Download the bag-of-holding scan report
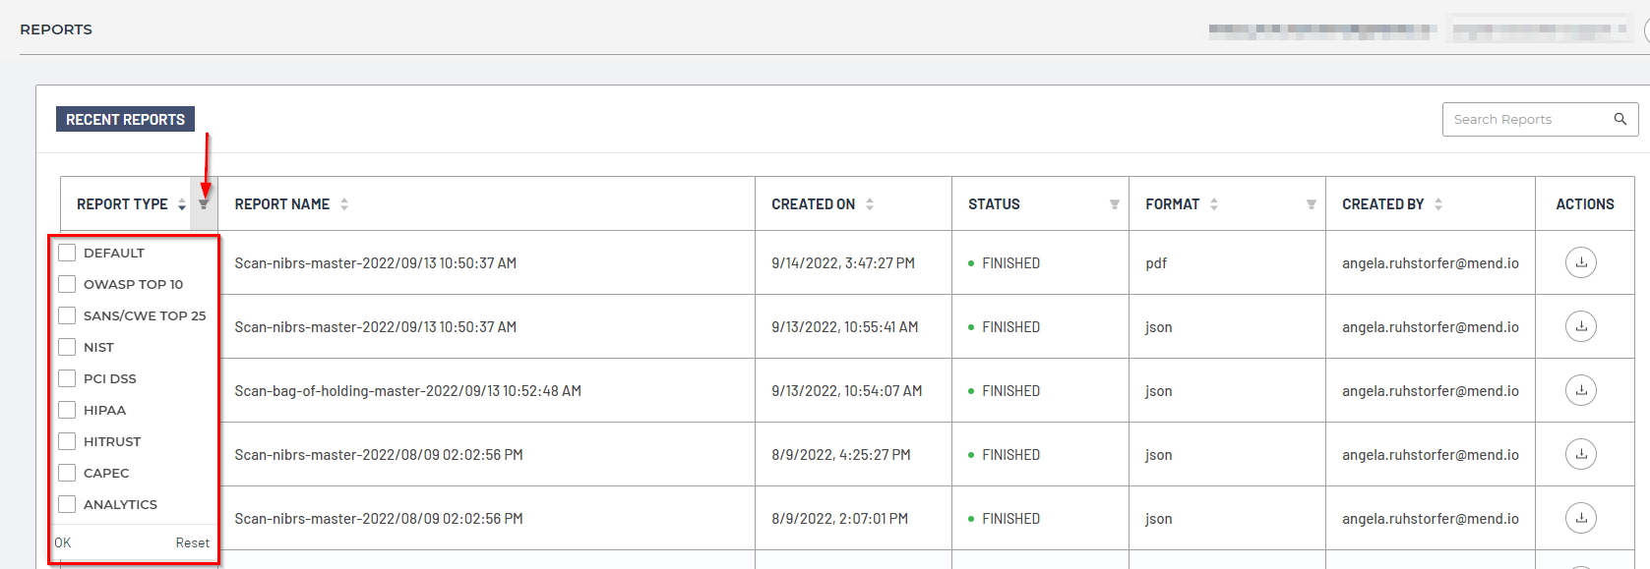Screen dimensions: 1650x569 [1580, 390]
